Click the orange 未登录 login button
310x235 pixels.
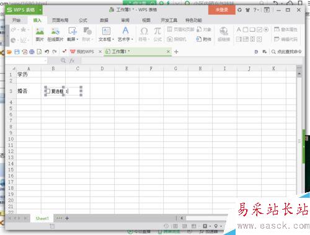[222, 10]
